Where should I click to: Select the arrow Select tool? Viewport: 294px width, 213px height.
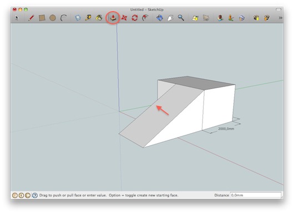pyautogui.click(x=17, y=18)
